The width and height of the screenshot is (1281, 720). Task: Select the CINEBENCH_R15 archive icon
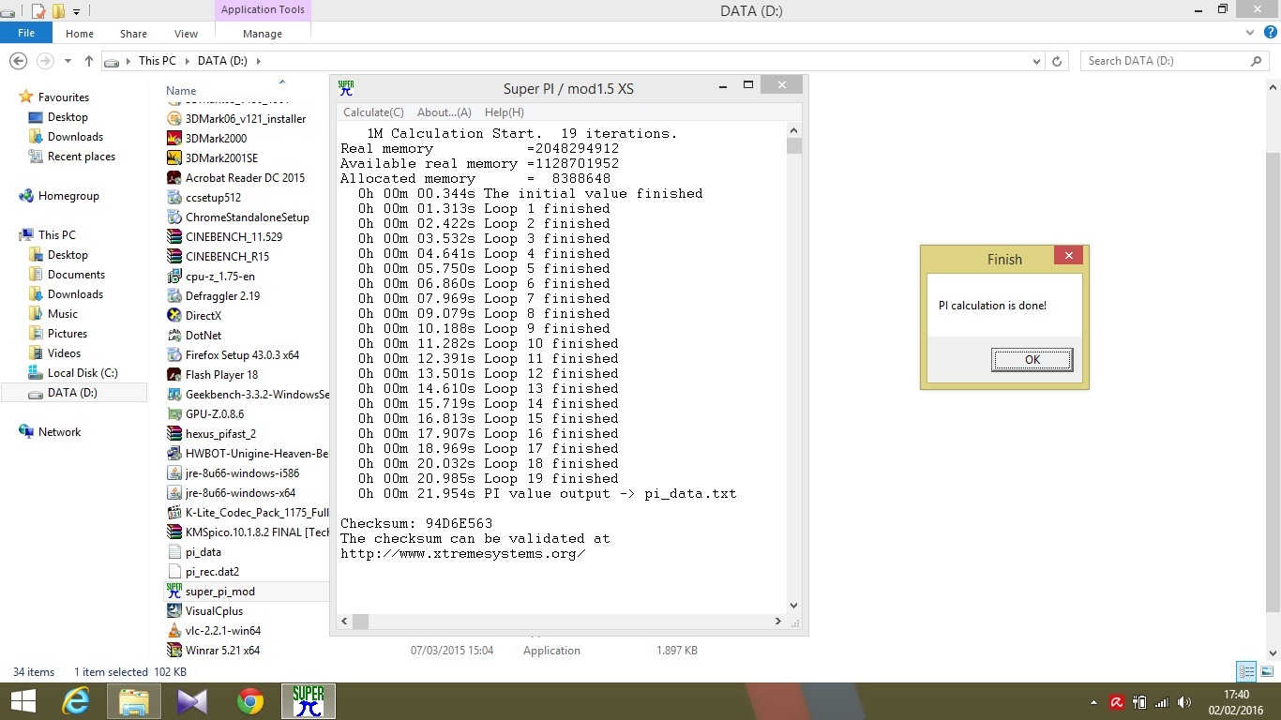coord(173,257)
